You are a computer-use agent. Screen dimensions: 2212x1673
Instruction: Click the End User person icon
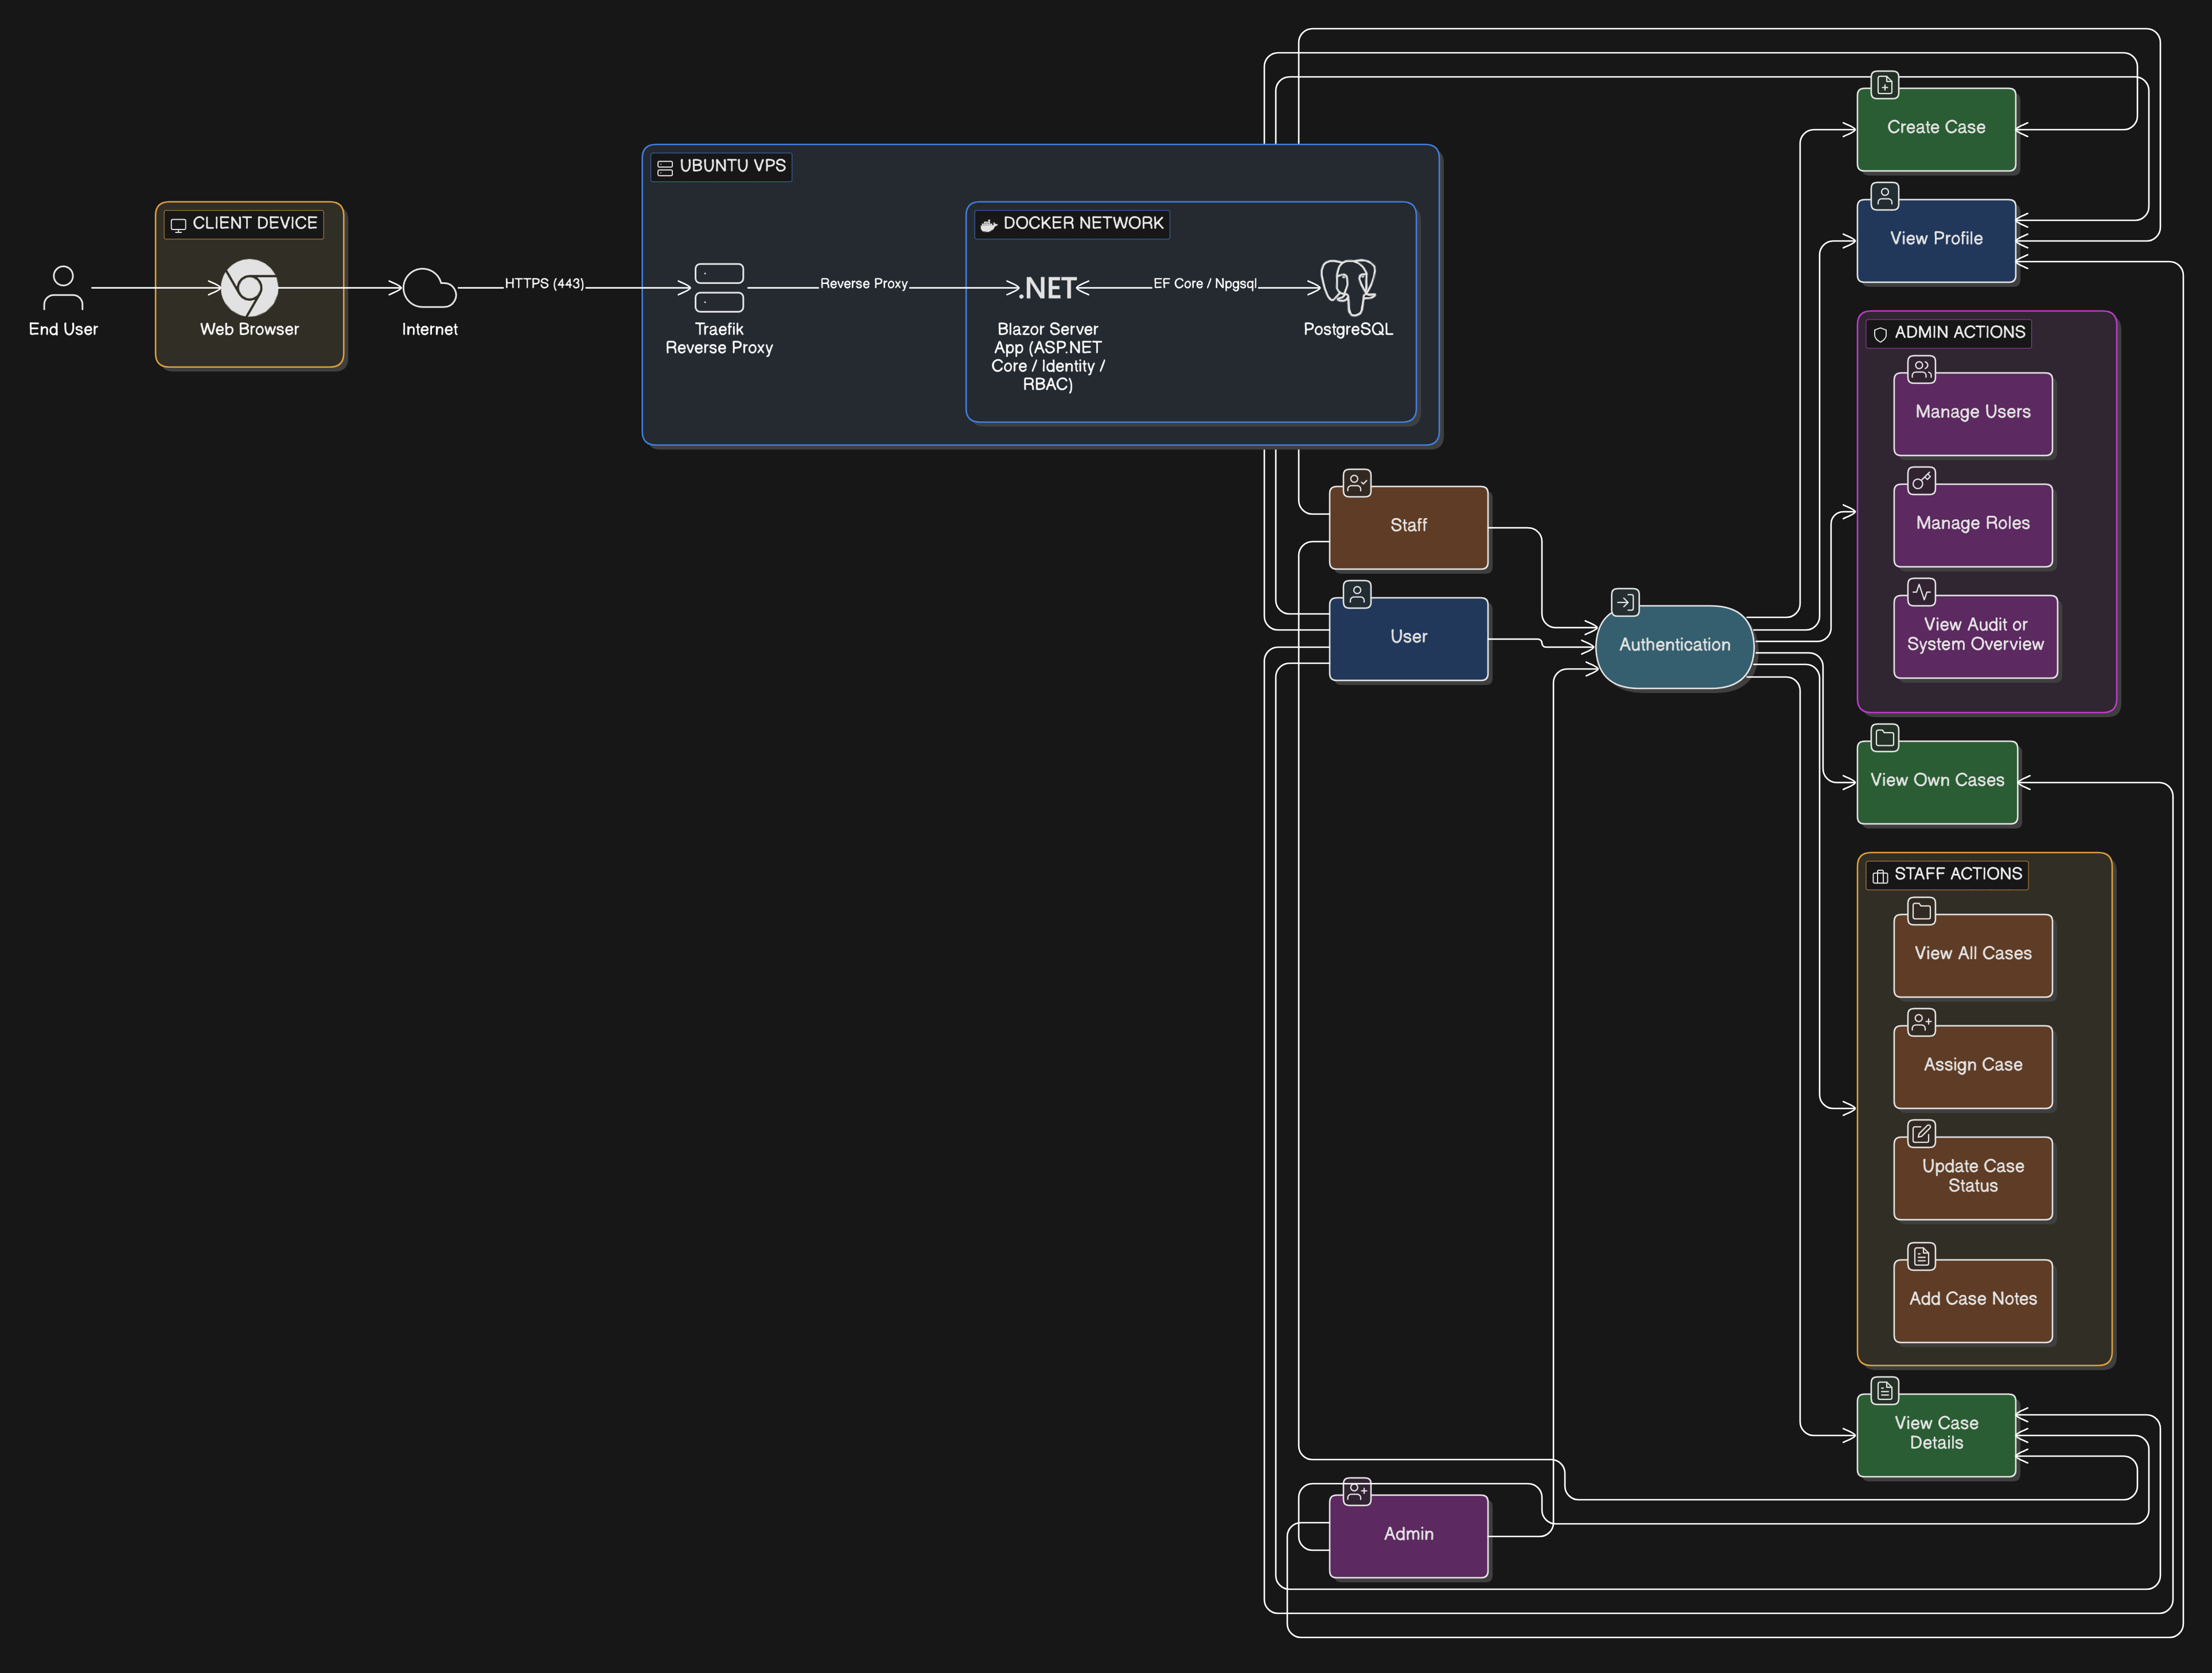(x=63, y=288)
